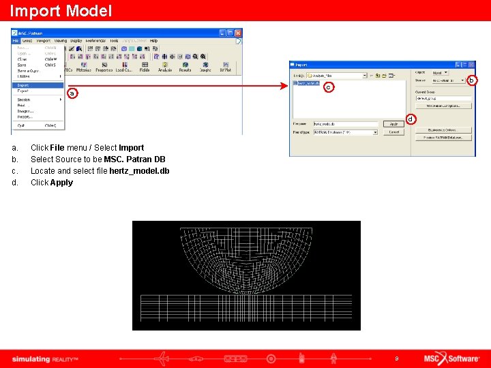Open the Insight application
This screenshot has height=368, width=491.
pyautogui.click(x=205, y=67)
